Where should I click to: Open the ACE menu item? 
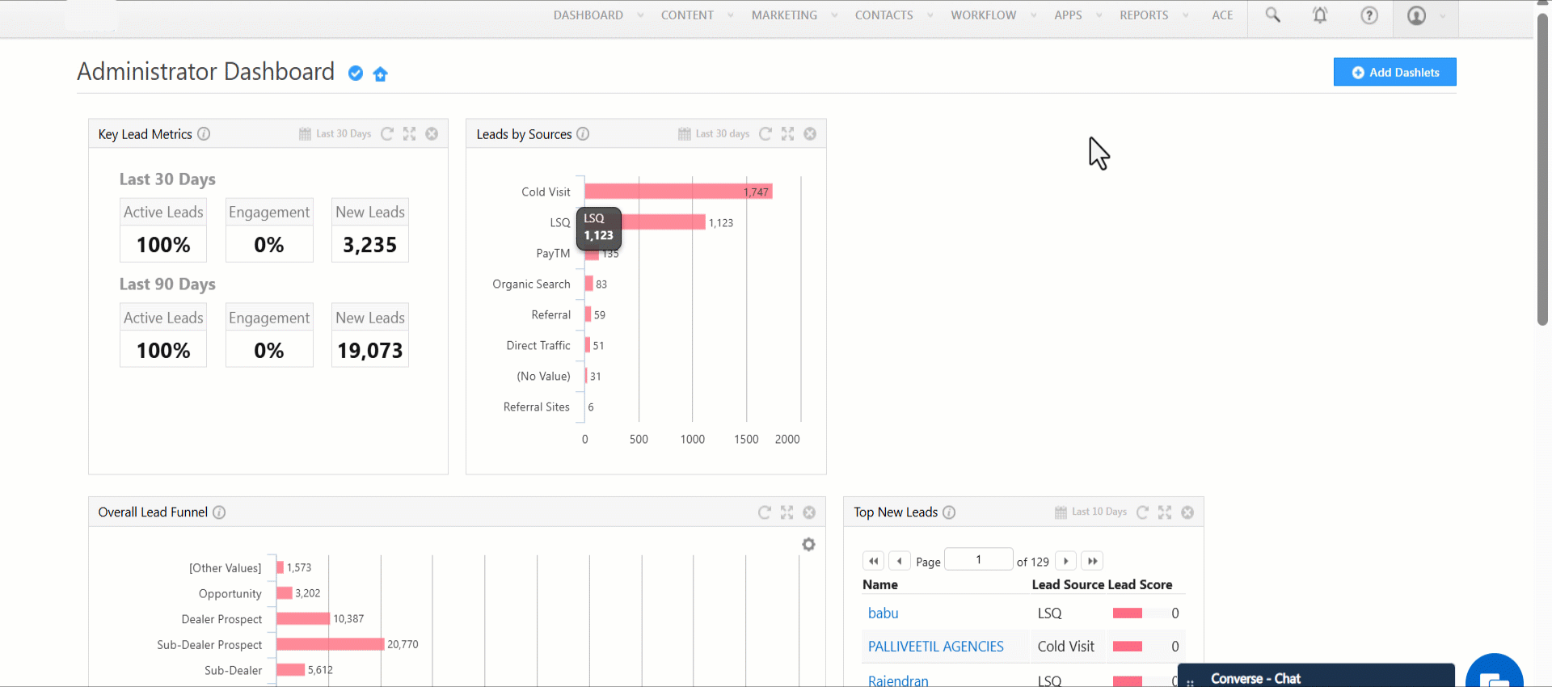tap(1222, 15)
